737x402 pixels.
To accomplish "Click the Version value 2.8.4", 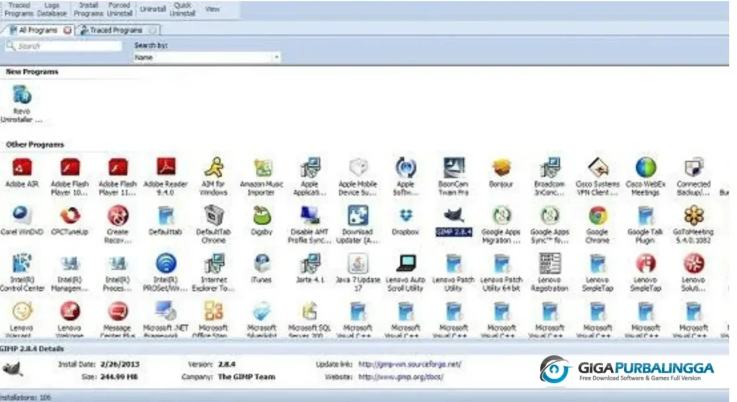I will 227,365.
